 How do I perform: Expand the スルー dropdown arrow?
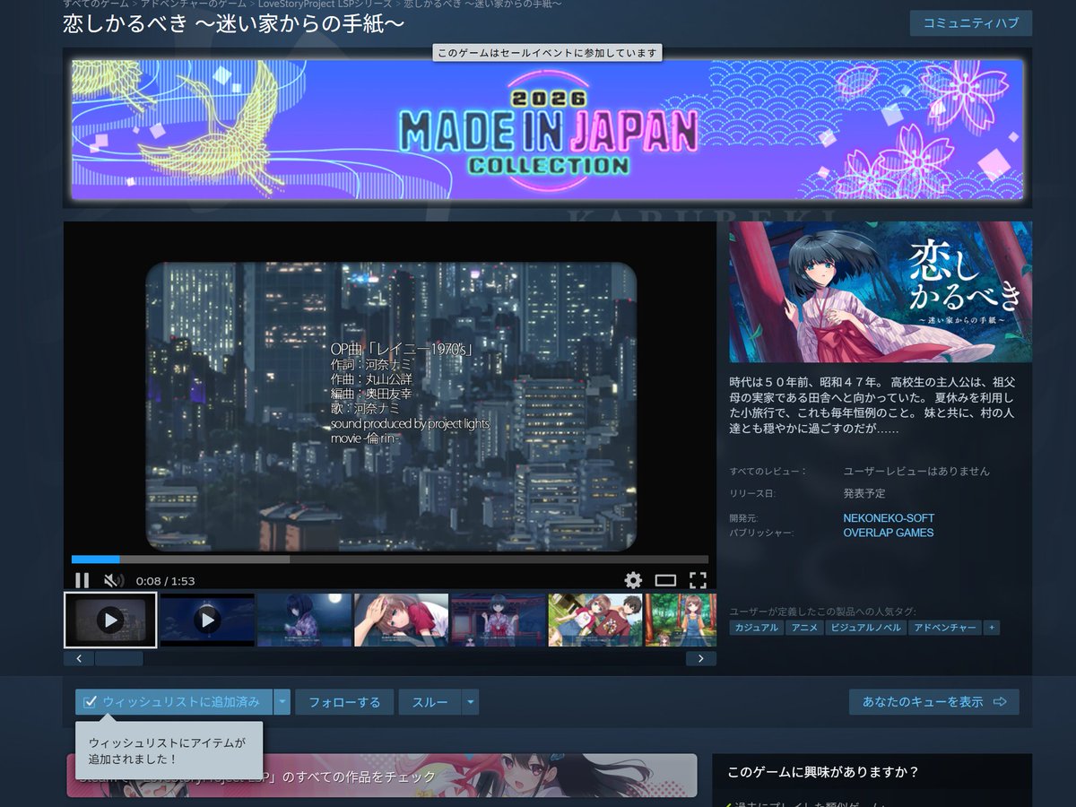470,702
